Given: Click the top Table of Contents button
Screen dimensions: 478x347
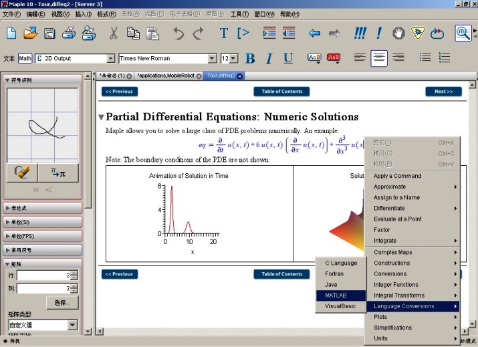Looking at the screenshot, I should tap(281, 92).
